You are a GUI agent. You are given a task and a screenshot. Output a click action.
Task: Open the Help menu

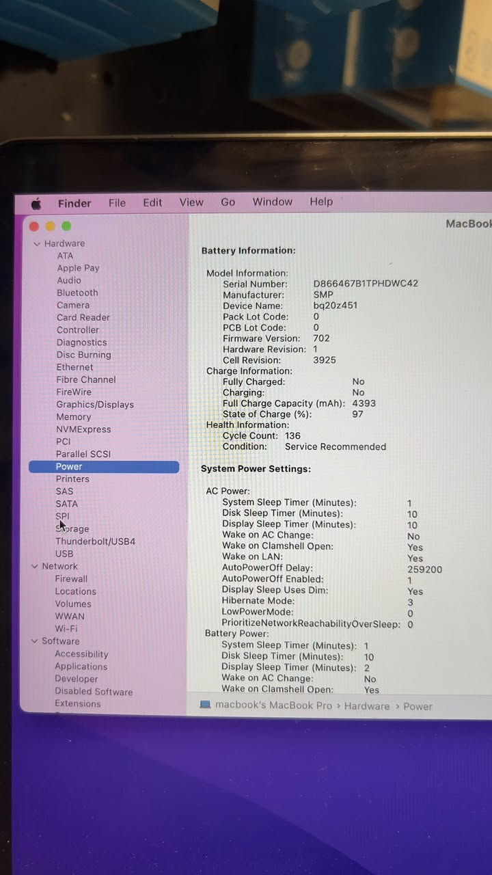pos(320,202)
